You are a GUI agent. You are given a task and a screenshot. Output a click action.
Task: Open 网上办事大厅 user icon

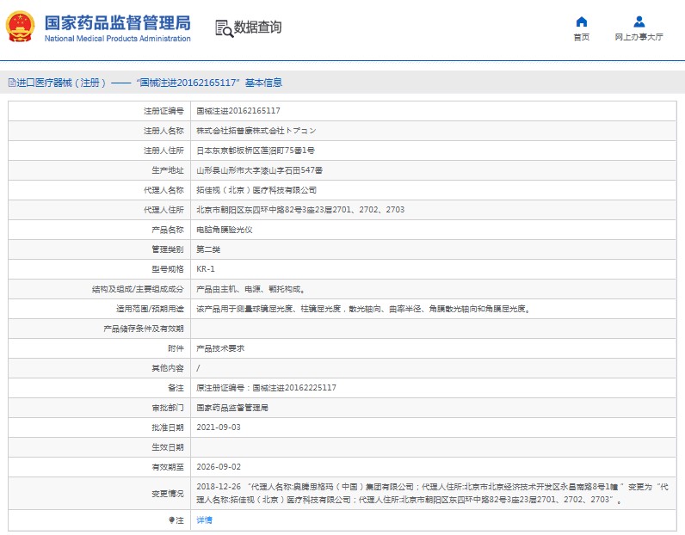tap(639, 22)
